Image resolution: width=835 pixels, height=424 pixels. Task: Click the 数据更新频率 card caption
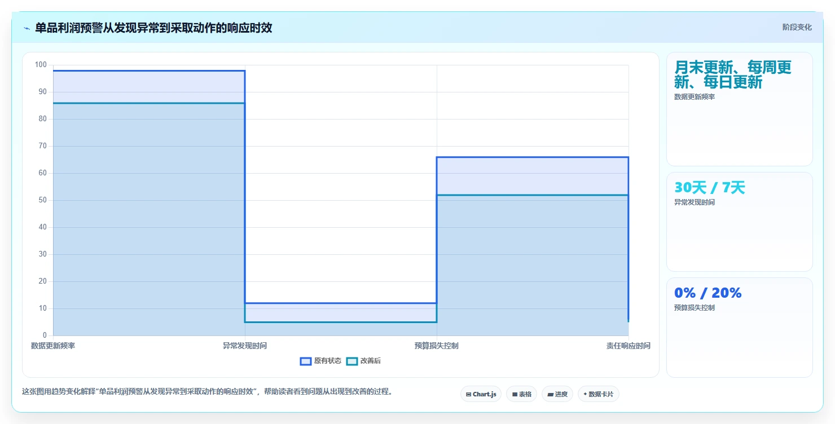(694, 97)
